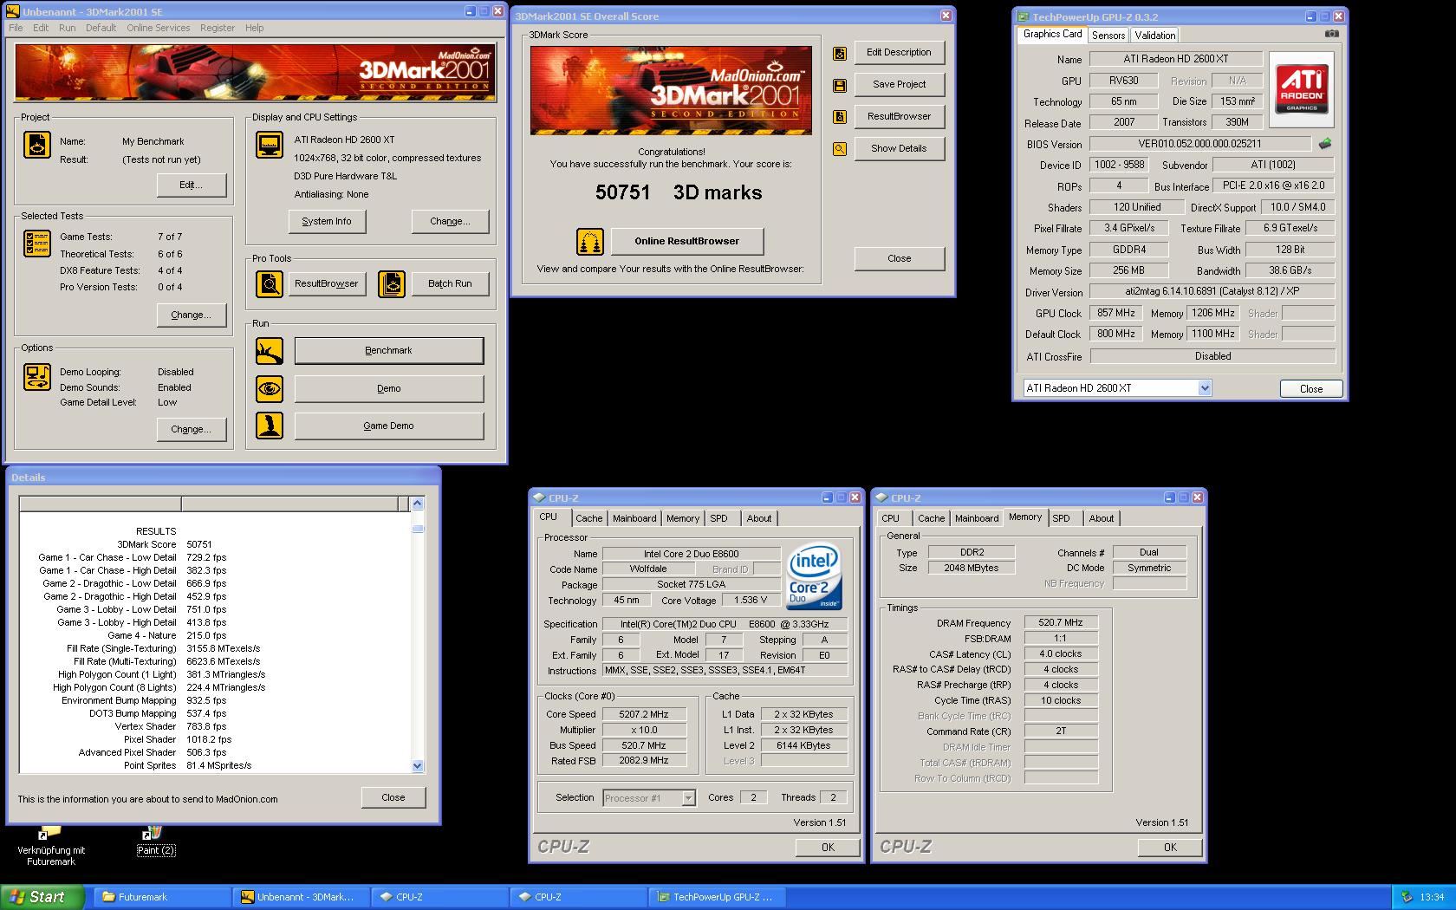Image resolution: width=1456 pixels, height=910 pixels.
Task: Click the Save Project floppy icon
Action: tap(839, 85)
